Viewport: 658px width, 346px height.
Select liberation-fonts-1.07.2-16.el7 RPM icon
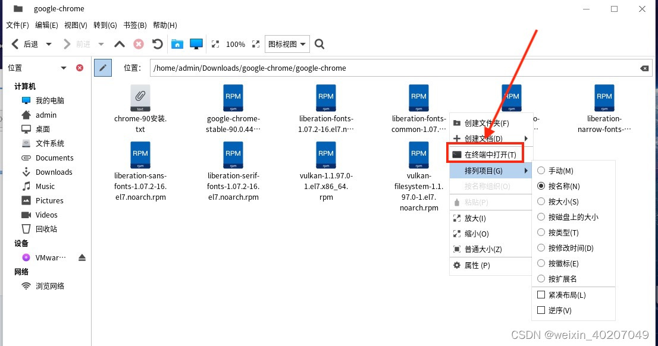(x=326, y=97)
